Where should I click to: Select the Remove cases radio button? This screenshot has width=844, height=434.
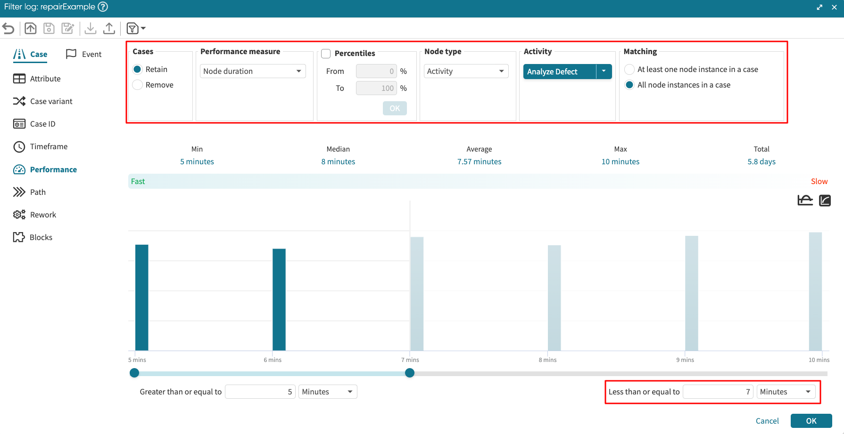pos(138,85)
